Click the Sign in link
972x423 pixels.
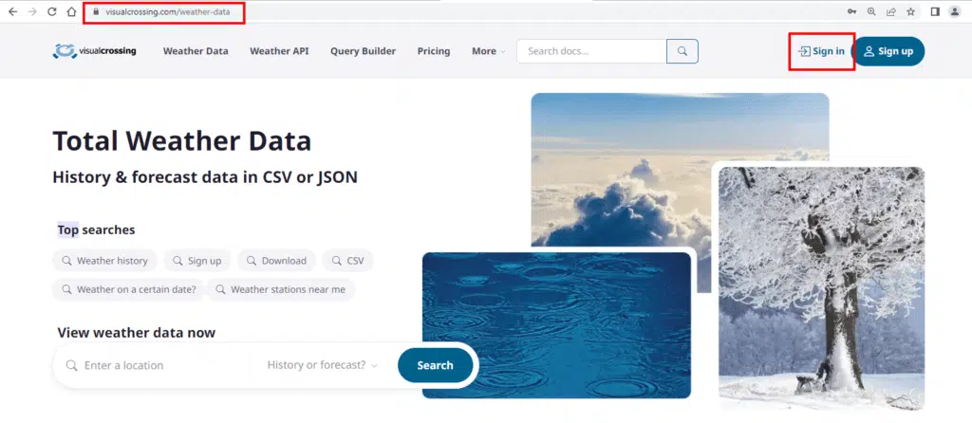click(821, 51)
